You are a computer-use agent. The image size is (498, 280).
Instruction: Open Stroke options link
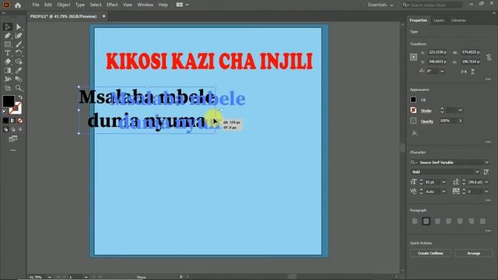[x=426, y=110]
